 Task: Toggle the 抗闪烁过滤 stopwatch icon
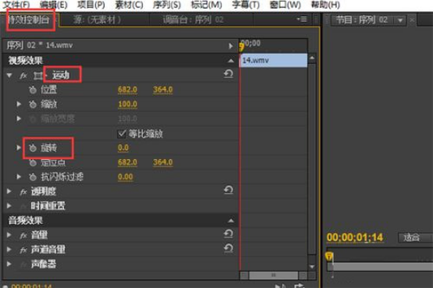pos(33,177)
